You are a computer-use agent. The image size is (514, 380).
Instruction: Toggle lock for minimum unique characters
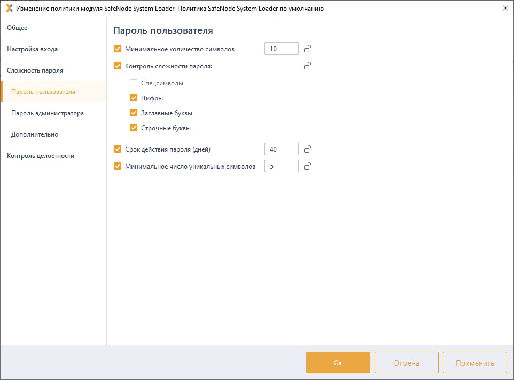point(307,167)
